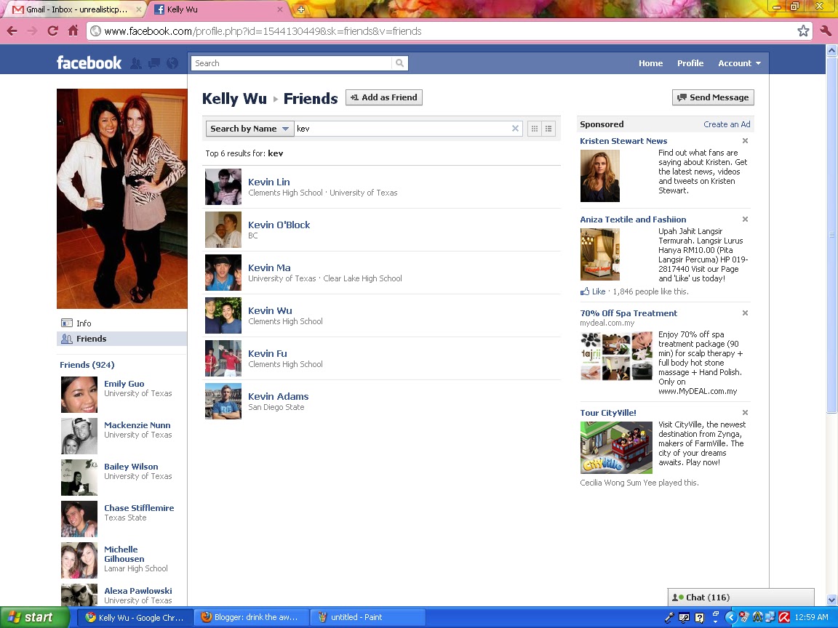Open the friend requests icon

tap(135, 63)
